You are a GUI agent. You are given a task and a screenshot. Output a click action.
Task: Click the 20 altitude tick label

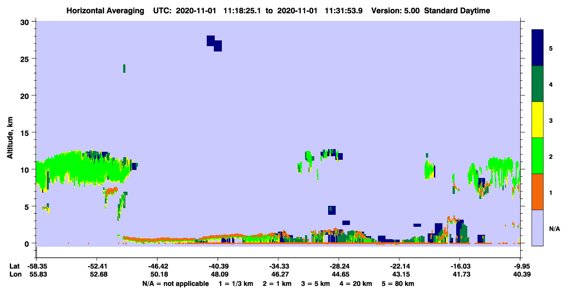(26, 95)
